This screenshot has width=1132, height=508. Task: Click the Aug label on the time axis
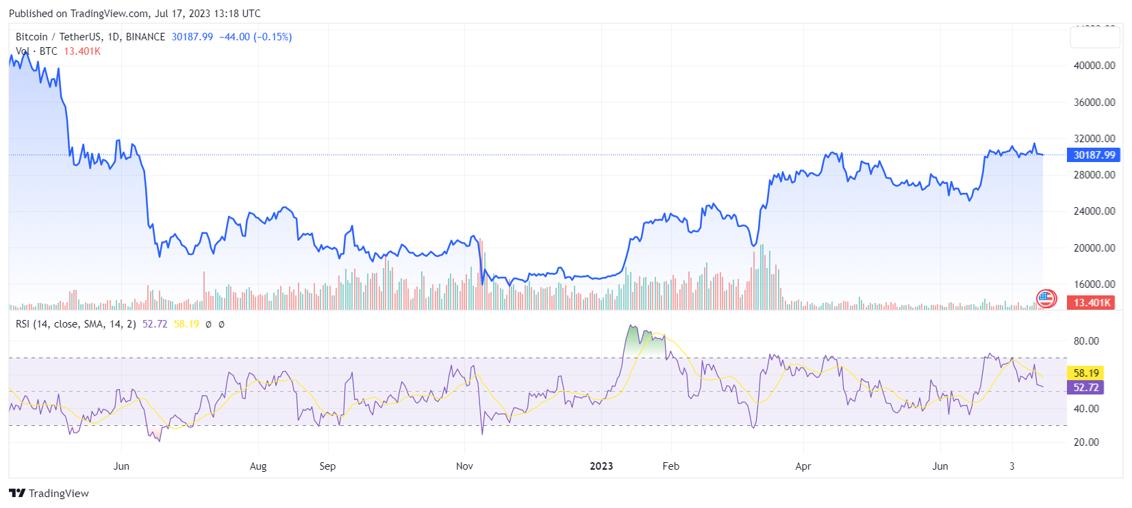(258, 466)
